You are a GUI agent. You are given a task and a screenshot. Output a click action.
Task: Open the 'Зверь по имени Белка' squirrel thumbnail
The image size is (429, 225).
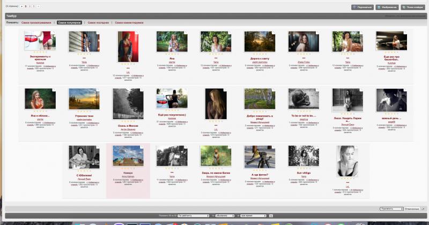tap(216, 156)
